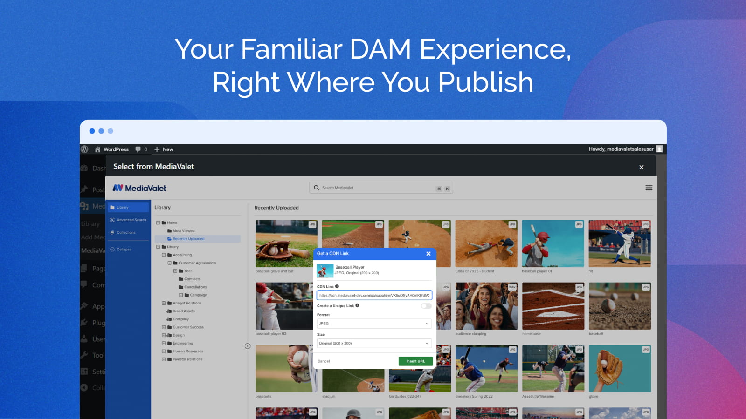
Task: Select the Recently Uploaded folder
Action: coord(198,239)
